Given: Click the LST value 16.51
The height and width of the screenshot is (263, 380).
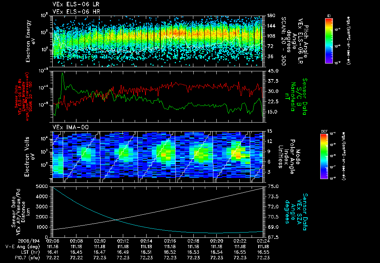Looking at the screenshot, I should [x=146, y=252].
